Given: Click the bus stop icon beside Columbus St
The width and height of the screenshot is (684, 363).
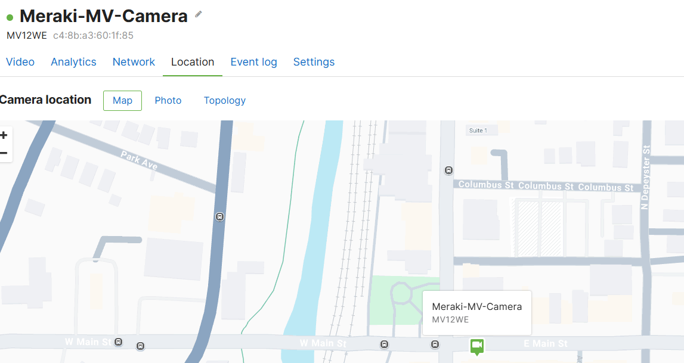Looking at the screenshot, I should coord(448,170).
